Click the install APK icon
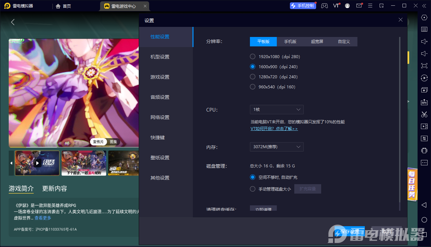Screen dimensions: 431x247 point(424,102)
